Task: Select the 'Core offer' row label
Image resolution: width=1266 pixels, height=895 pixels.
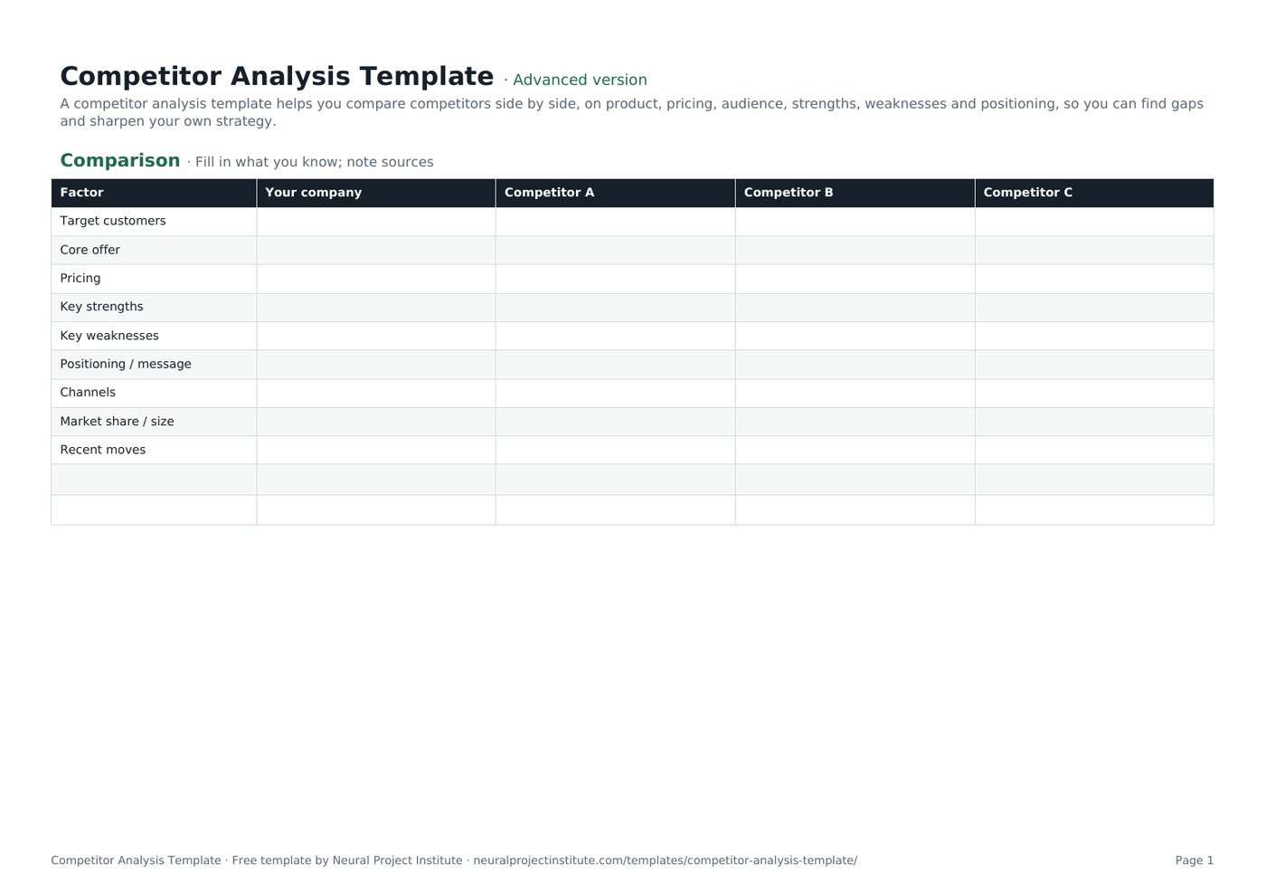Action: 90,250
